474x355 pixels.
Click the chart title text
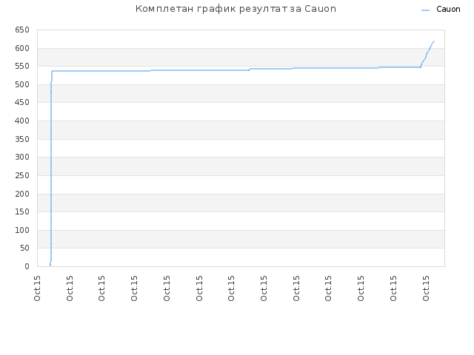[x=236, y=9]
